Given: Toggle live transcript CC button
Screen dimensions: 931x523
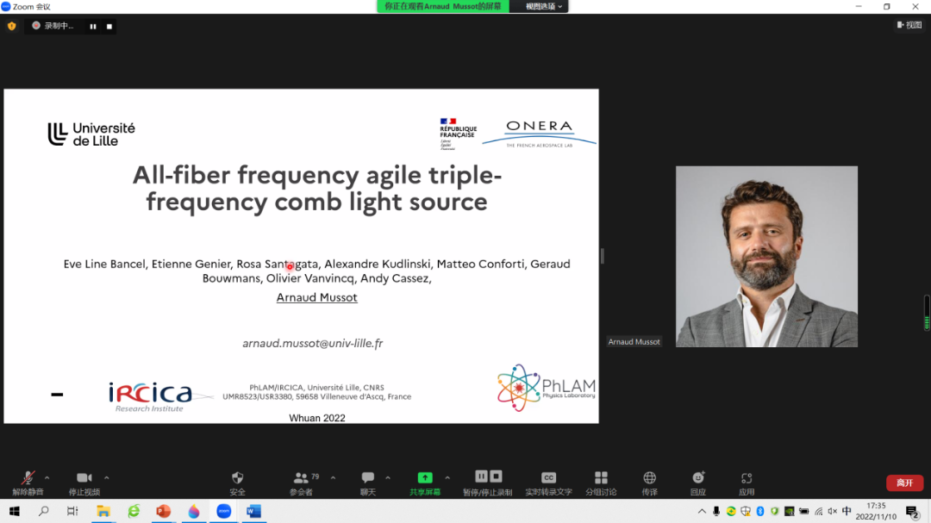Looking at the screenshot, I should click(x=548, y=478).
